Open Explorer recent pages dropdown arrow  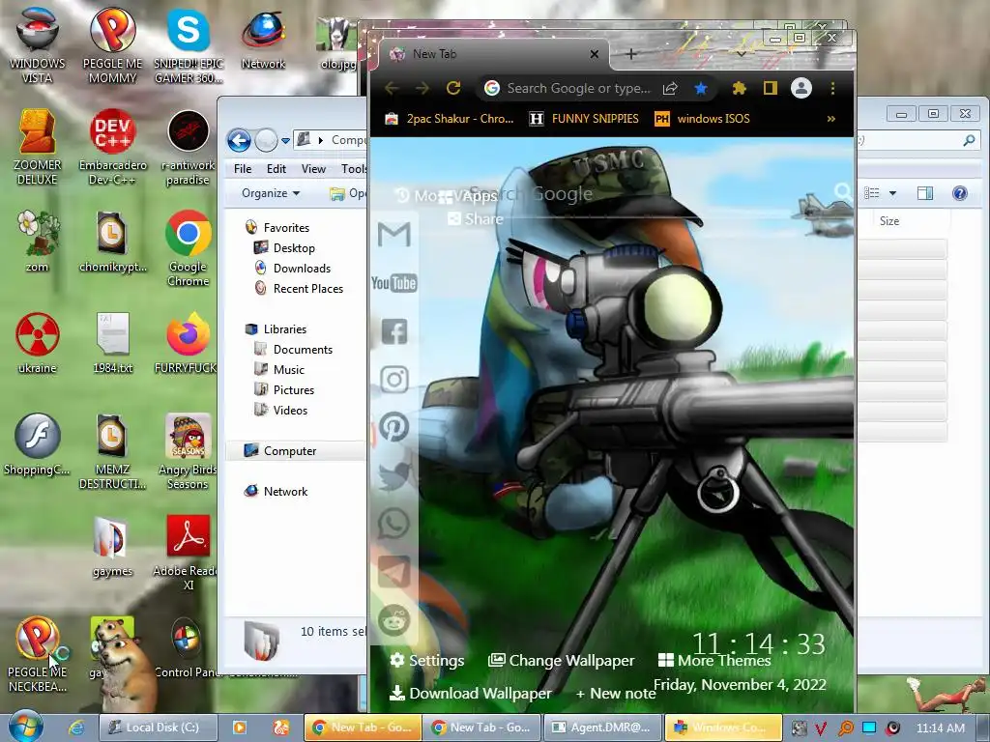click(285, 141)
